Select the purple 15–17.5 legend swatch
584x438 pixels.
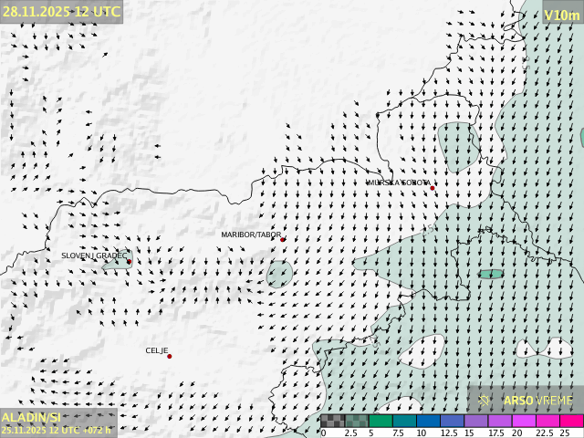[x=475, y=421]
